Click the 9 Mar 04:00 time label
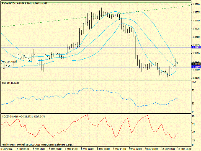This screenshot has width=201, height=151. [x=120, y=149]
